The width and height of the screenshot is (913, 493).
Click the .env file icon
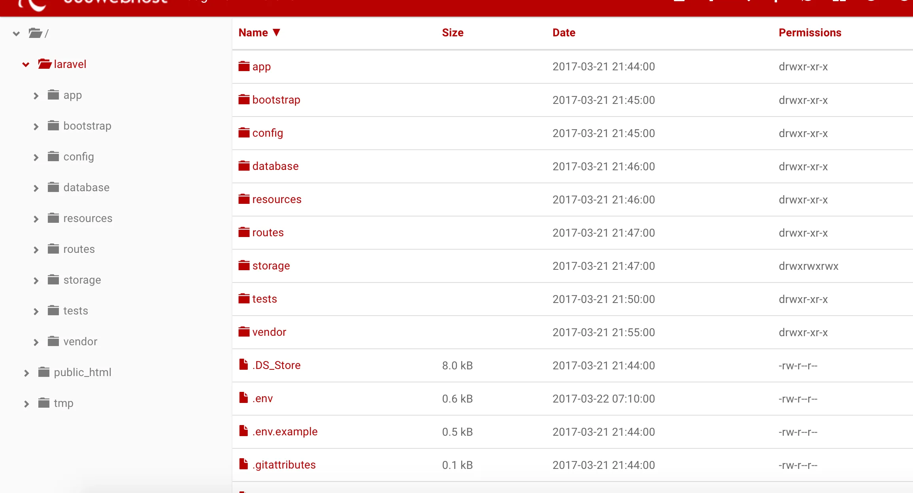tap(243, 398)
